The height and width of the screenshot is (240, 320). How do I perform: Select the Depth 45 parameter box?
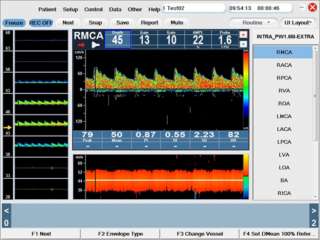pos(117,39)
